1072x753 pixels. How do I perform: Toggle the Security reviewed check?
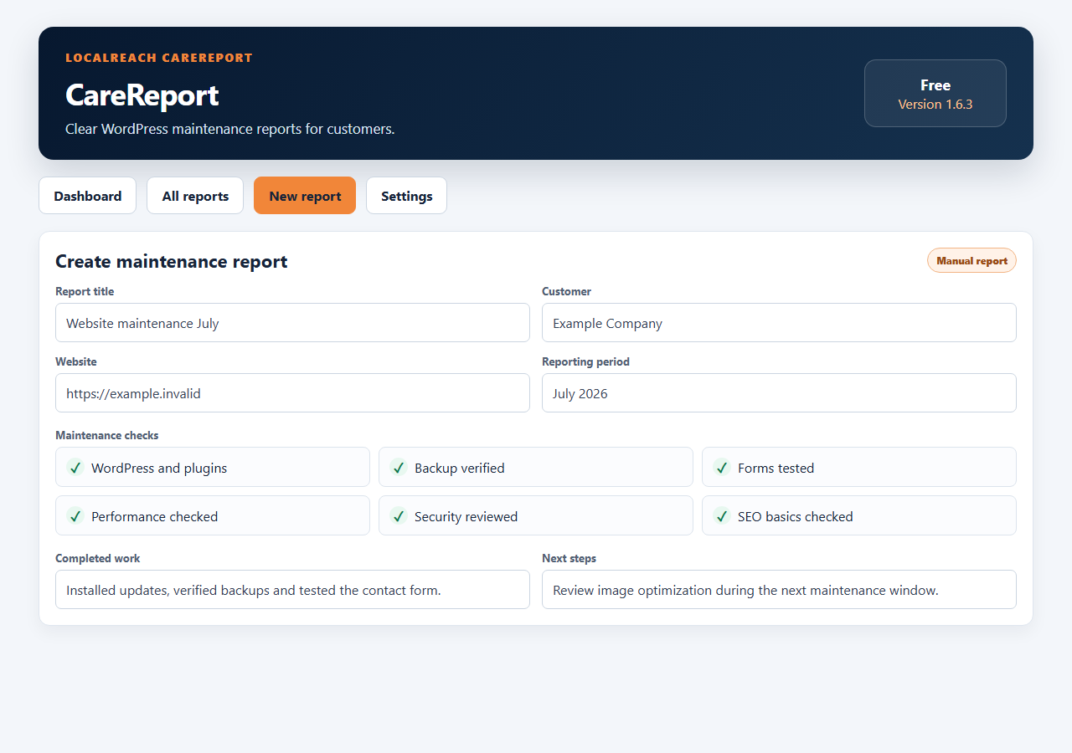click(536, 515)
